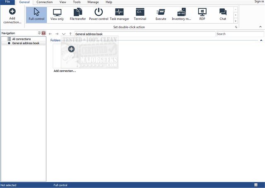Image resolution: width=265 pixels, height=188 pixels.
Task: Click Sign in link
Action: (x=259, y=2)
